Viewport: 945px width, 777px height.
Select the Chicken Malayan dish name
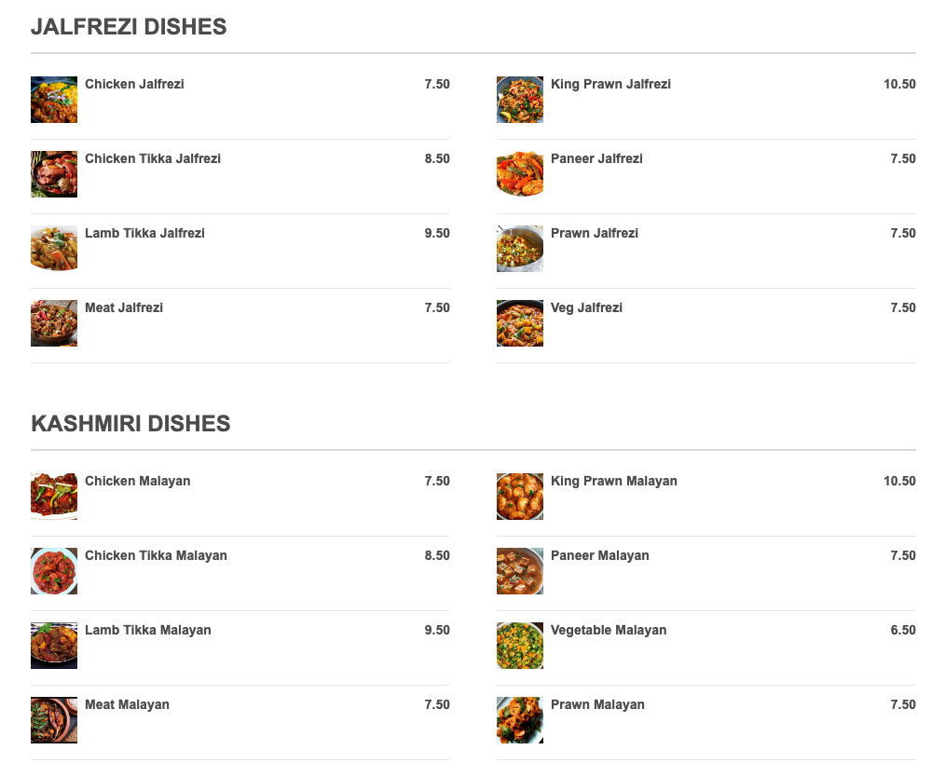coord(138,481)
